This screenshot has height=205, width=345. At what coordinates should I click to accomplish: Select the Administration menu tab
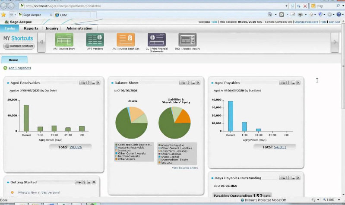pyautogui.click(x=79, y=28)
